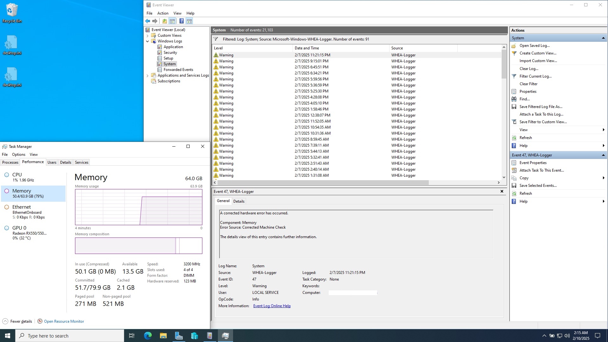Open Event Properties action icon
The image size is (608, 342).
[514, 163]
